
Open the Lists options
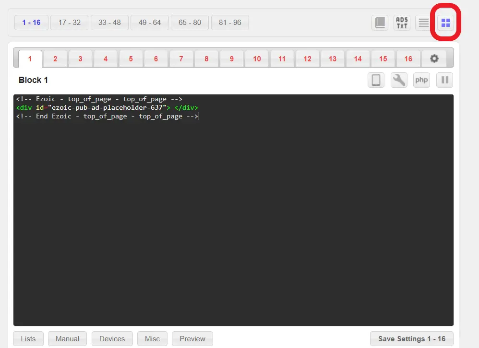28,339
